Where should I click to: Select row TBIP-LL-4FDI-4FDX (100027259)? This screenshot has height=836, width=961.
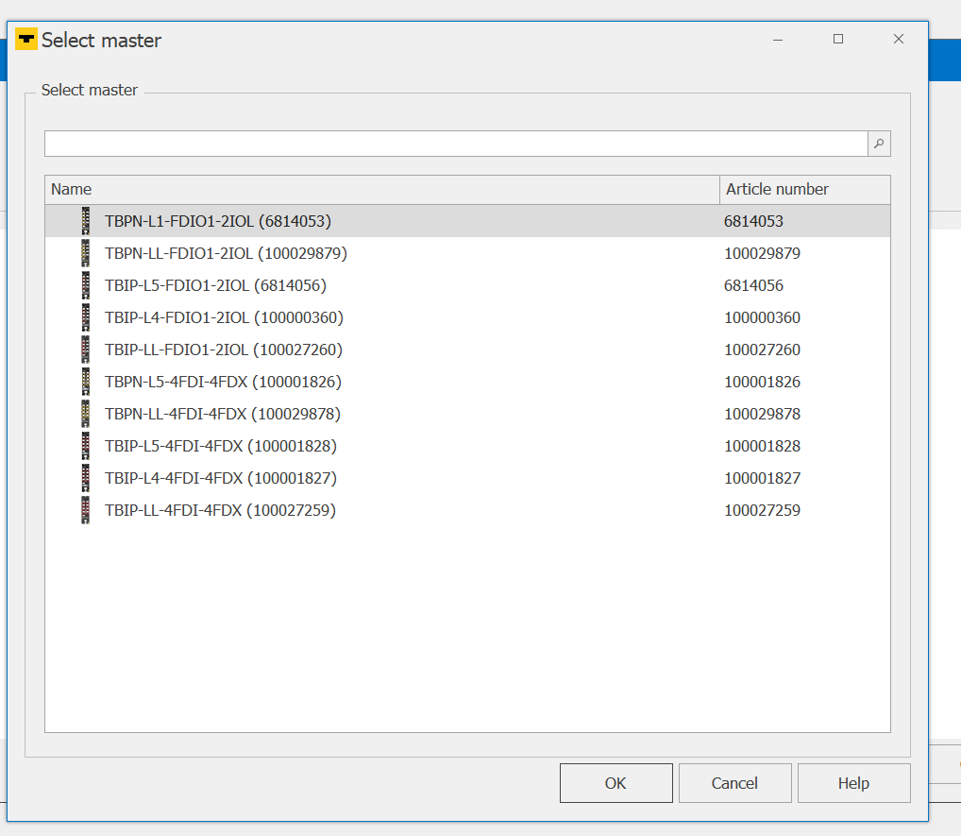pos(467,510)
